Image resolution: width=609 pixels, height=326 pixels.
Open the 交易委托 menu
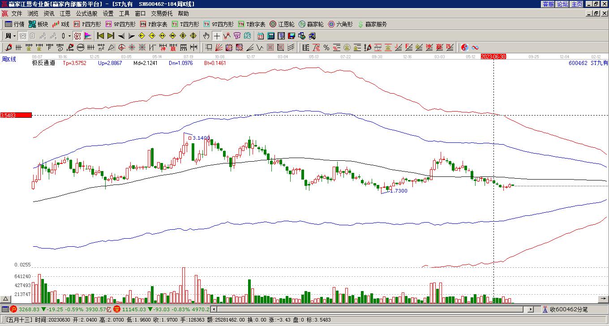[x=162, y=14]
